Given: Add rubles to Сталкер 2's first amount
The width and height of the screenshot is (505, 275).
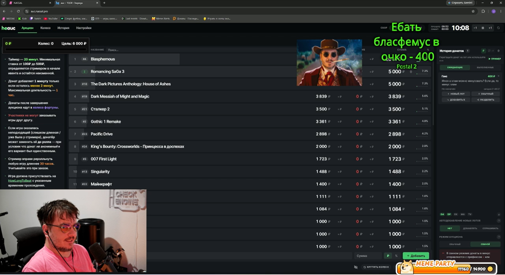Looking at the screenshot, I should pyautogui.click(x=340, y=109).
